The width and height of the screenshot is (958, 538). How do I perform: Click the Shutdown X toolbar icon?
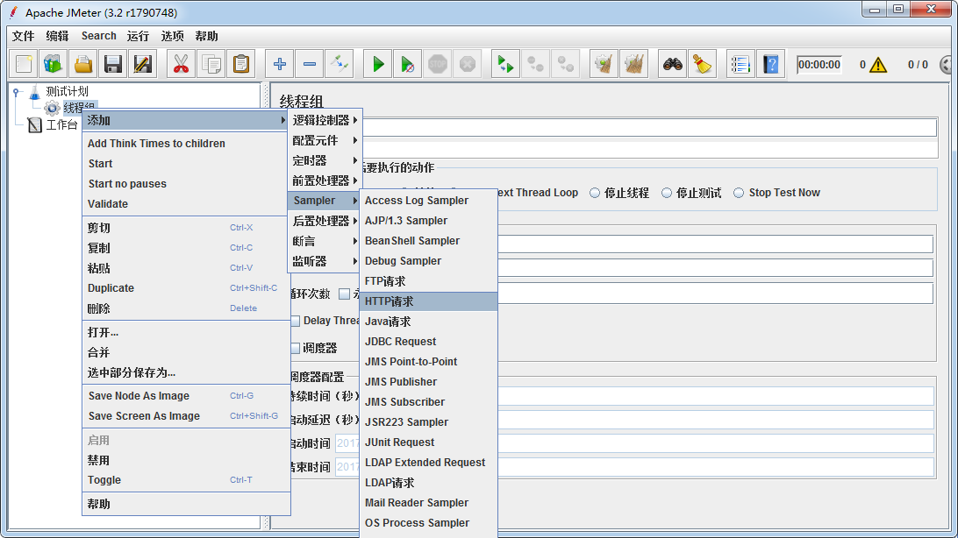point(468,64)
